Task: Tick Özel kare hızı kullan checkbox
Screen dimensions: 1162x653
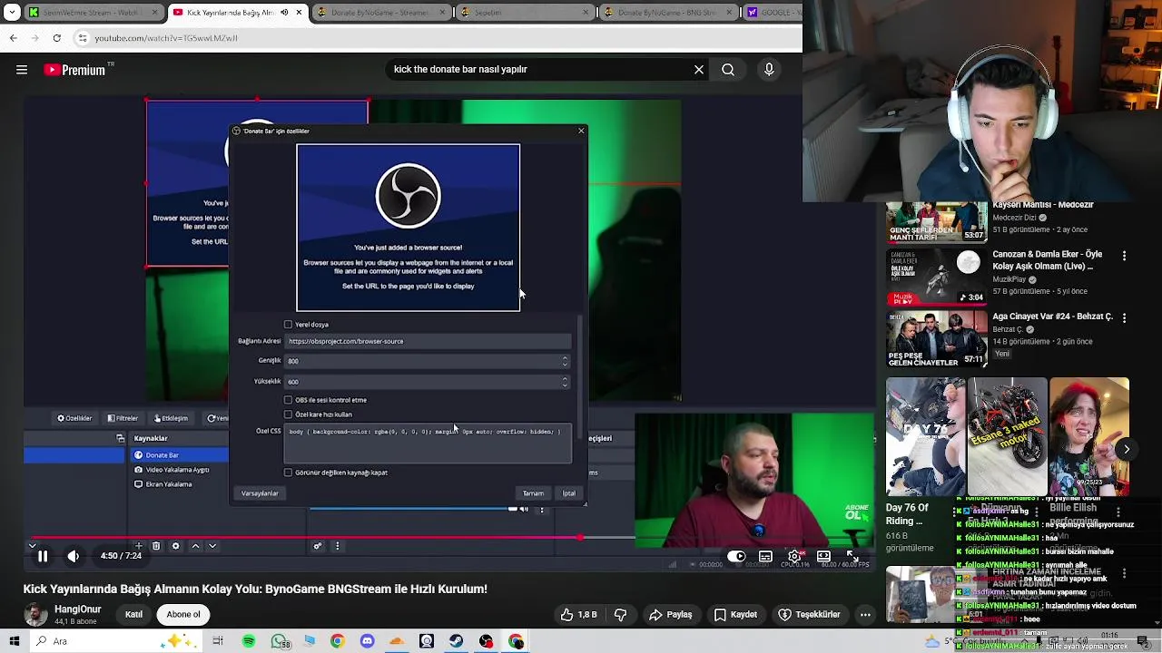Action: 288,414
